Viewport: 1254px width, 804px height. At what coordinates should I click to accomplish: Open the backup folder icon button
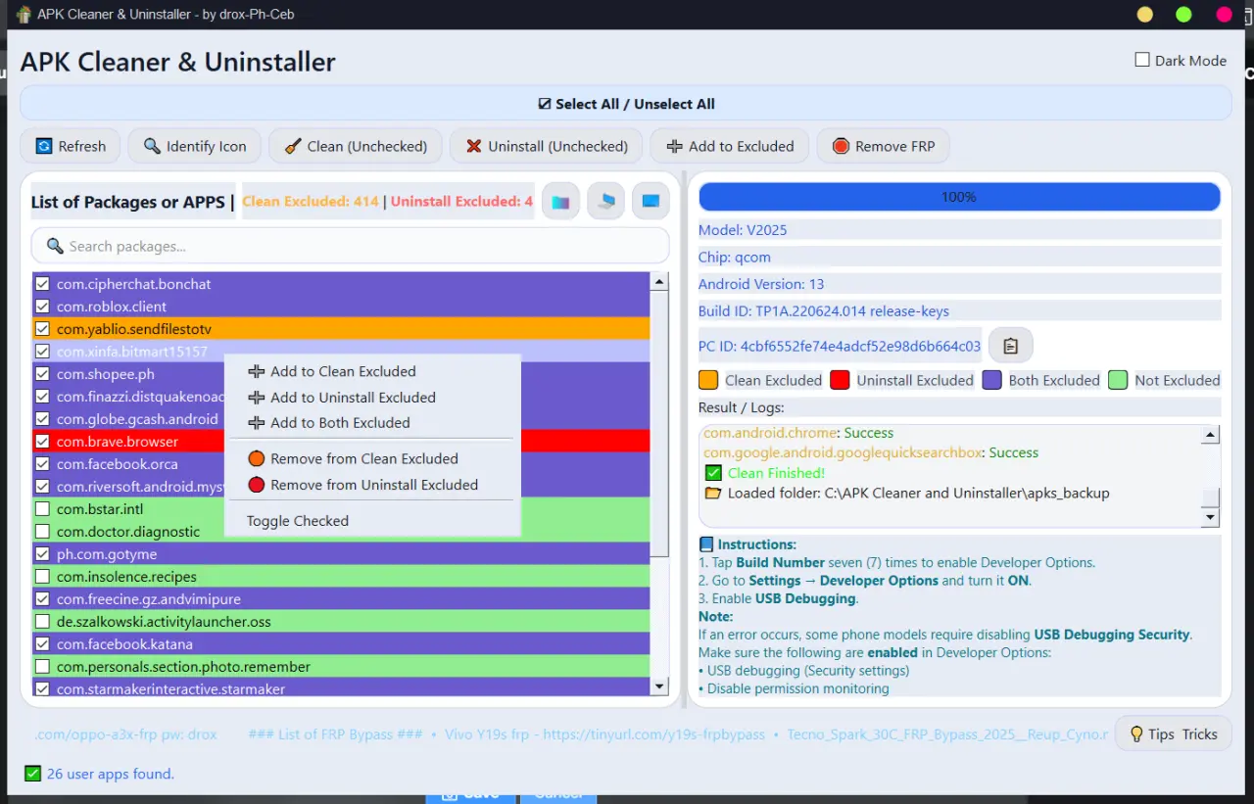click(x=560, y=202)
